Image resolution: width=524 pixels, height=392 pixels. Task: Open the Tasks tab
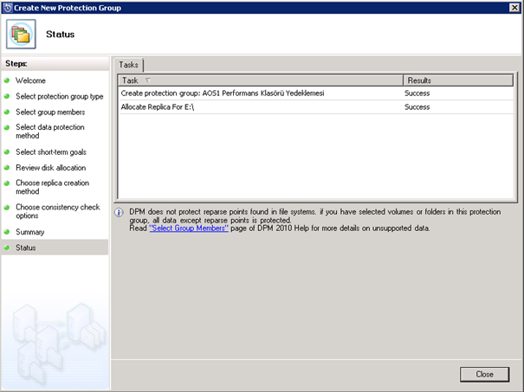[129, 65]
